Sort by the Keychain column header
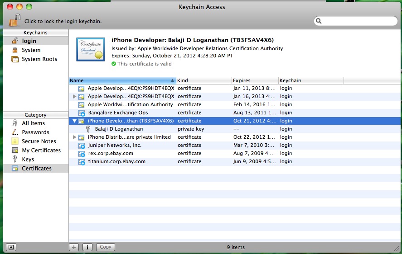This screenshot has height=254, width=402. pos(311,80)
